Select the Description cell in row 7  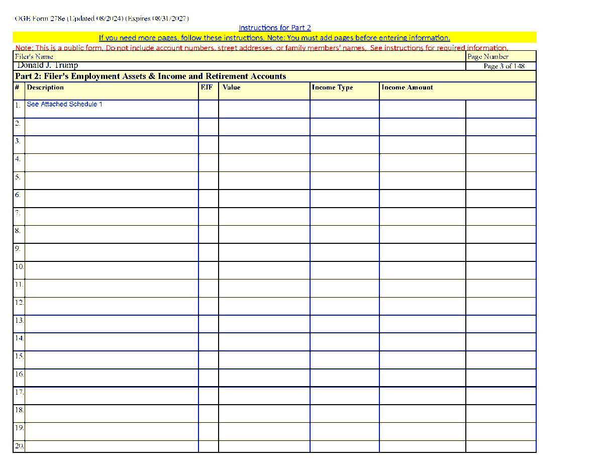pyautogui.click(x=112, y=217)
